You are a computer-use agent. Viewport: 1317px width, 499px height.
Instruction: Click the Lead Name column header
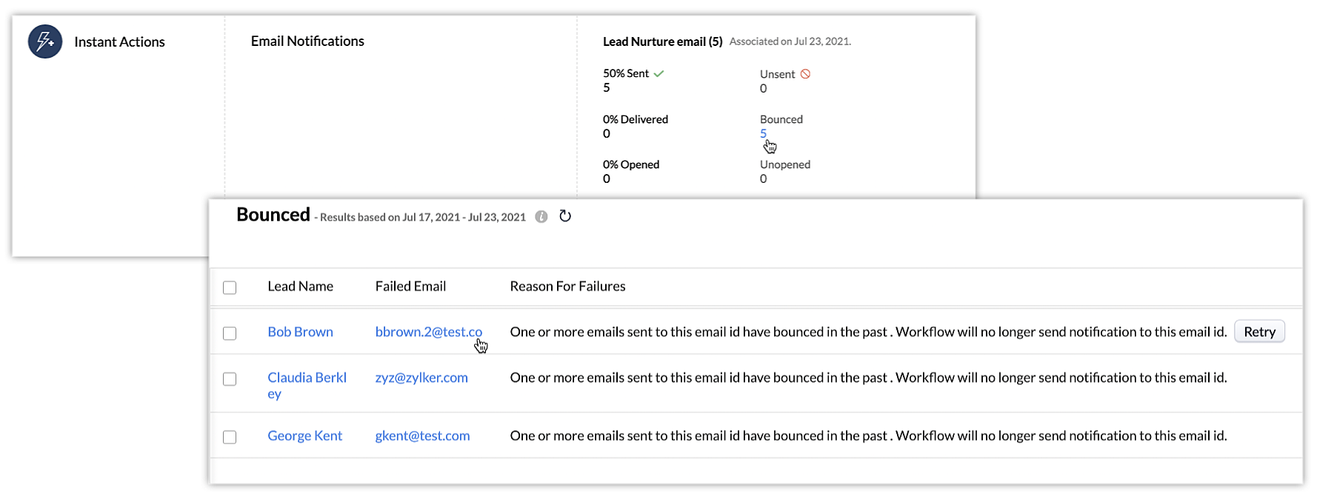(x=300, y=287)
